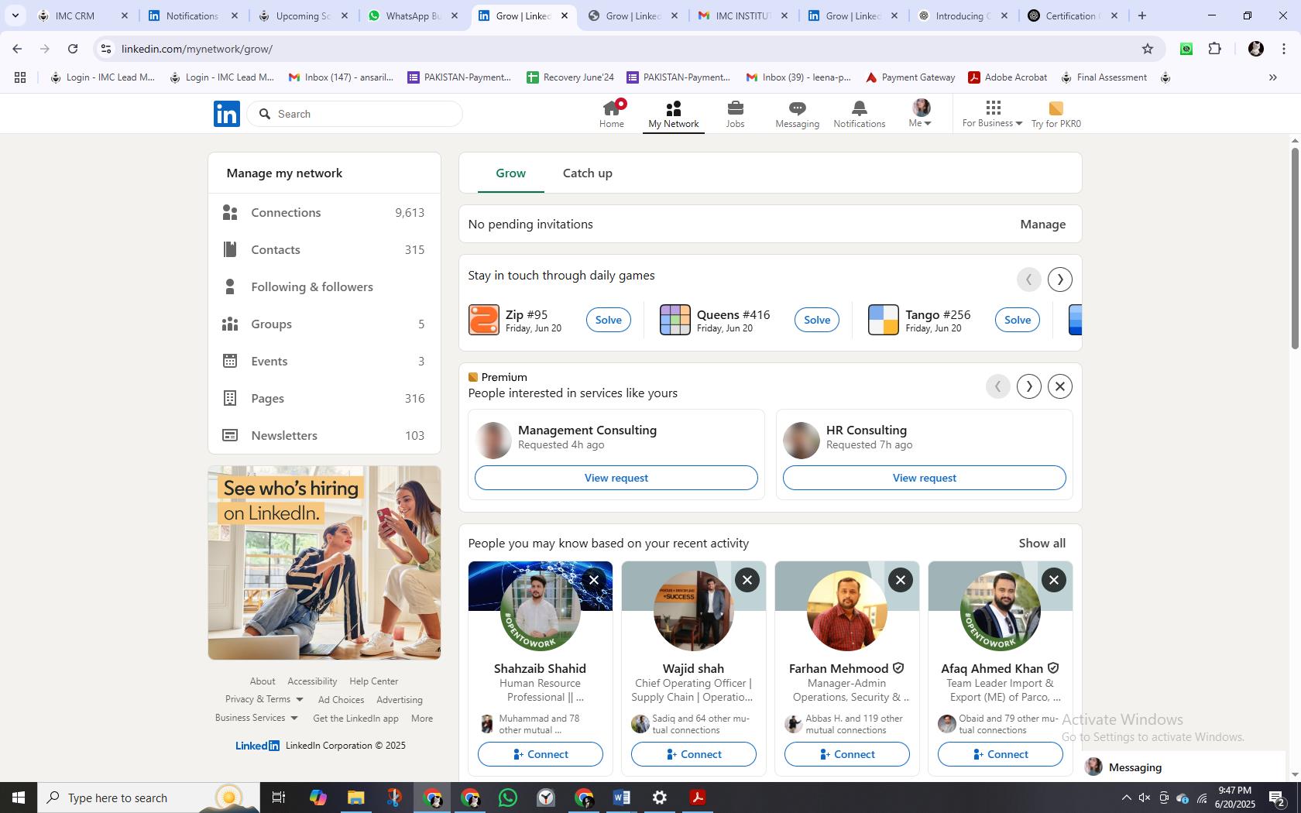View the HR Consulting request

click(924, 478)
